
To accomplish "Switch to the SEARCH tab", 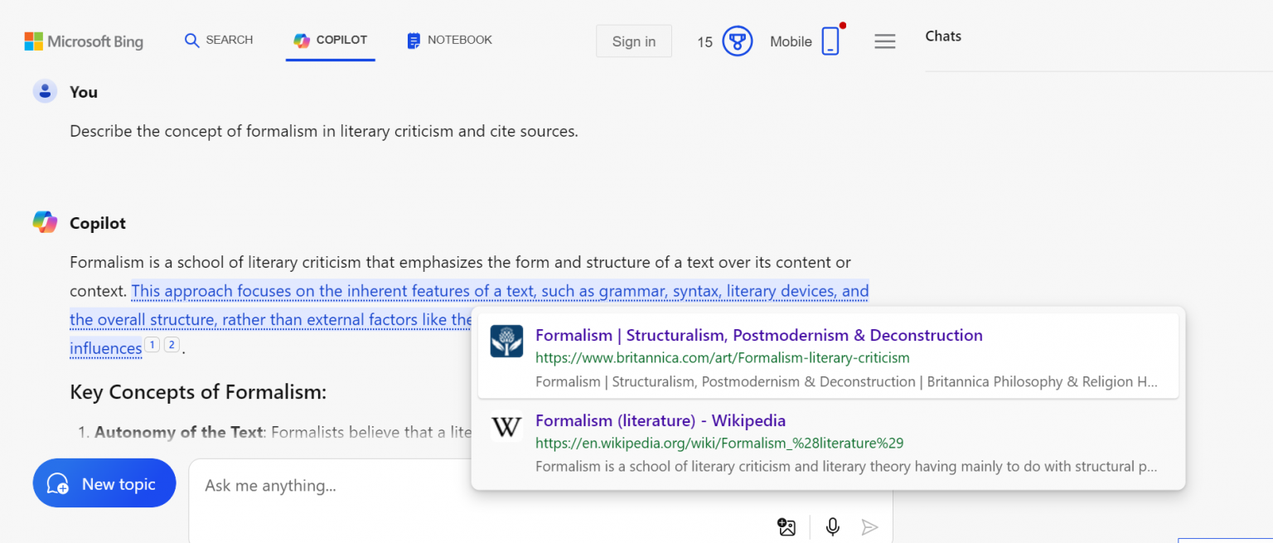I will [x=218, y=40].
